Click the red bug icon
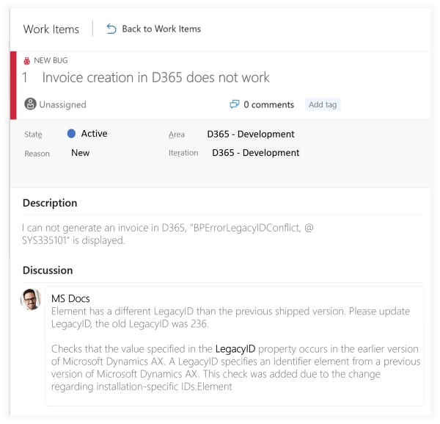This screenshot has height=424, width=440. click(x=26, y=60)
